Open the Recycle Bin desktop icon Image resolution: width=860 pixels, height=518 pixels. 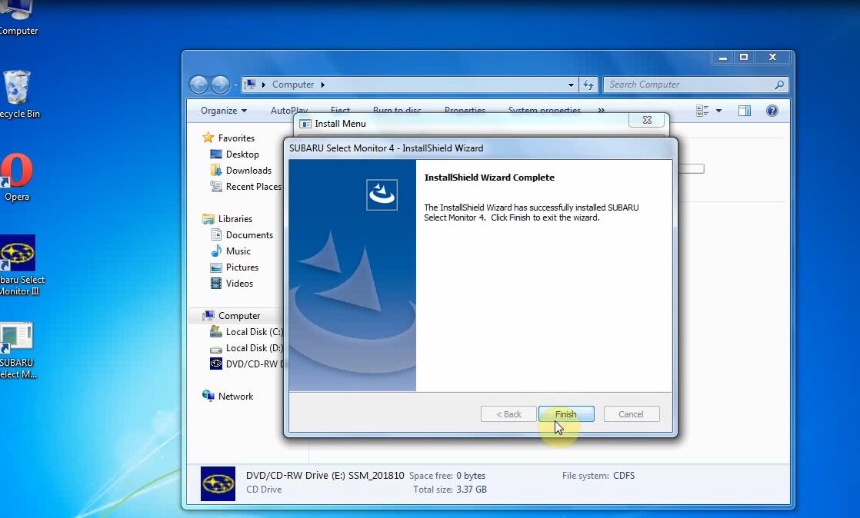(17, 94)
